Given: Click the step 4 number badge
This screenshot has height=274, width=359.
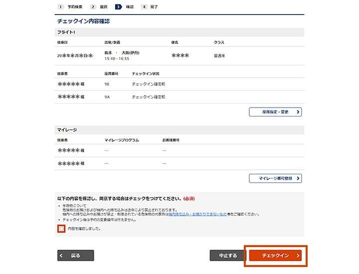Looking at the screenshot, I should tap(144, 7).
